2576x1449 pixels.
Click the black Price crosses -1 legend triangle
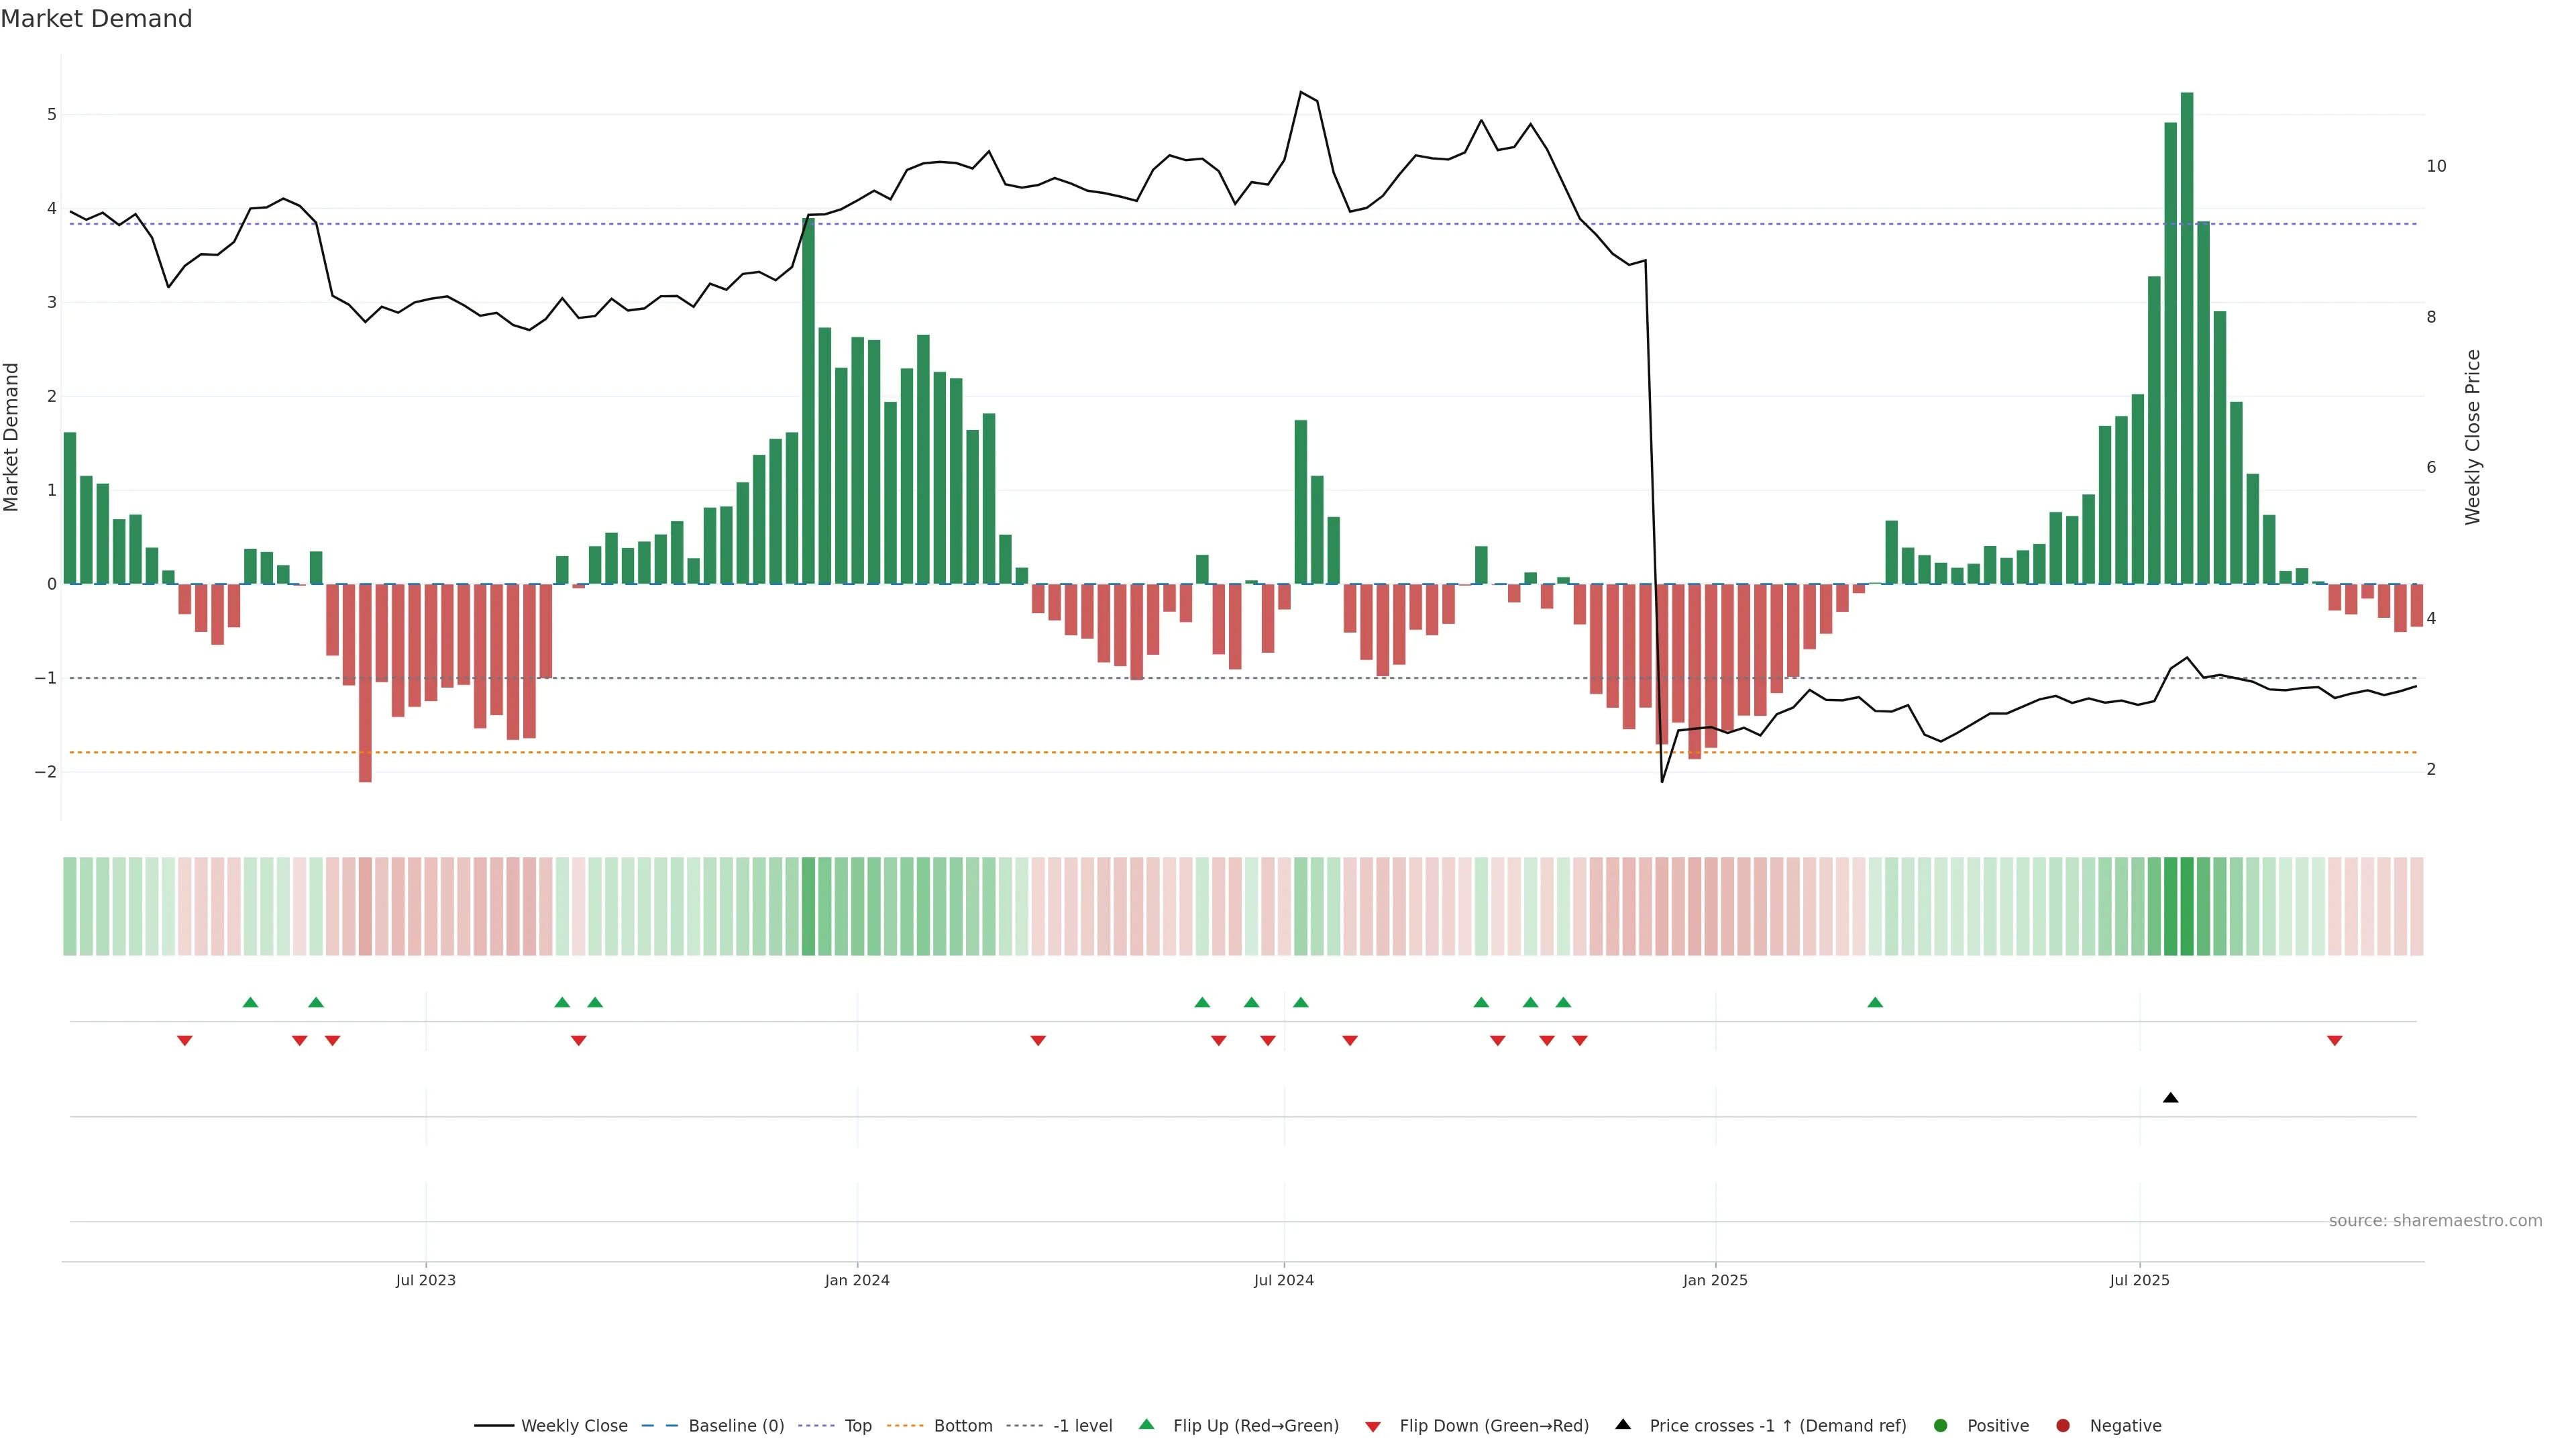tap(1623, 1425)
